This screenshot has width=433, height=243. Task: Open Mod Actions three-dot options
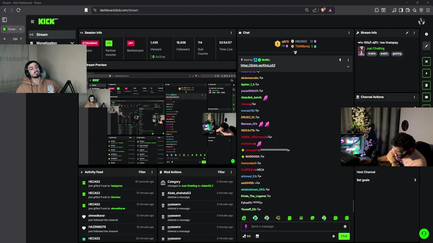point(231,172)
